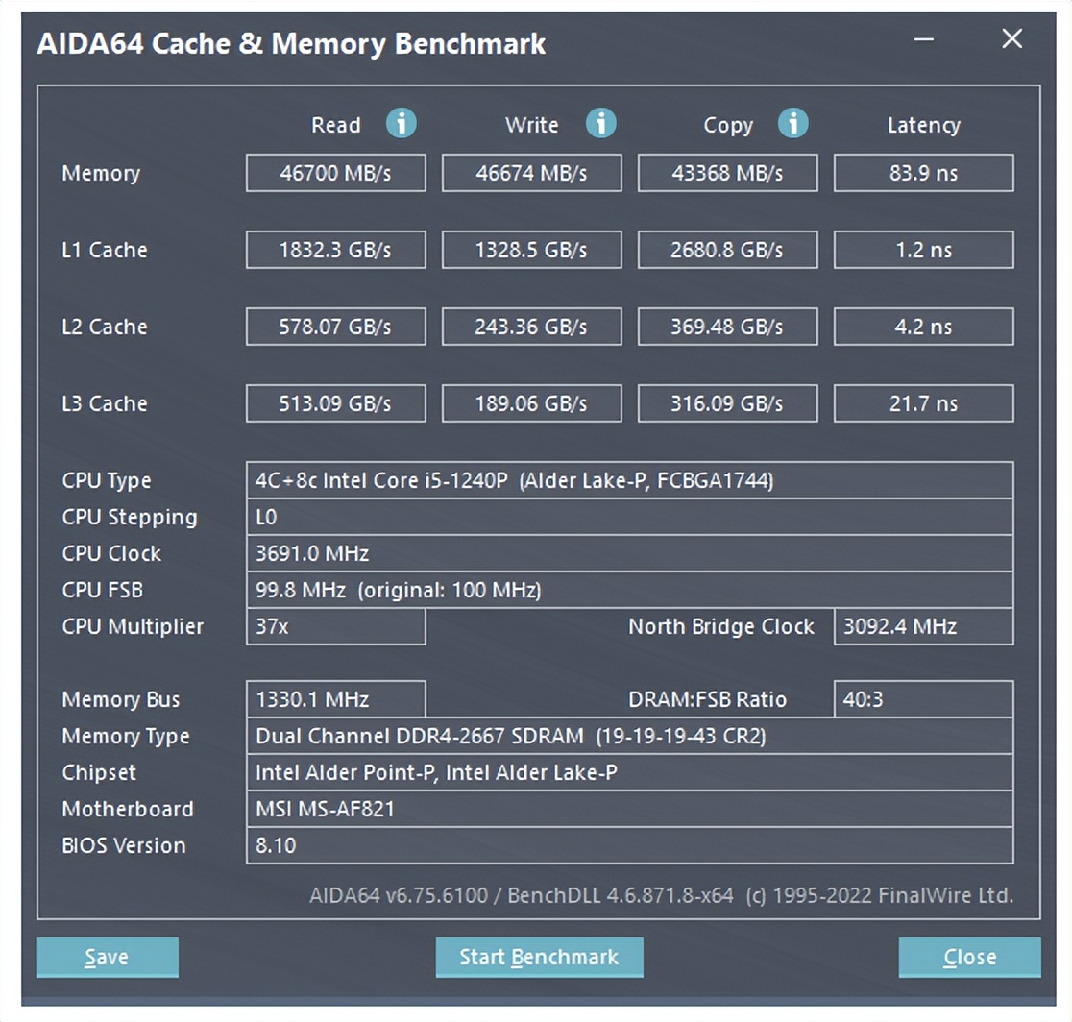Select the Memory Latency value box

point(923,174)
